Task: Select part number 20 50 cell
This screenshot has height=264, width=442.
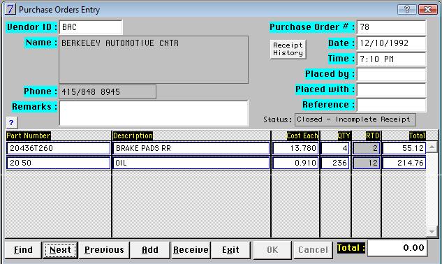Action: click(x=59, y=163)
